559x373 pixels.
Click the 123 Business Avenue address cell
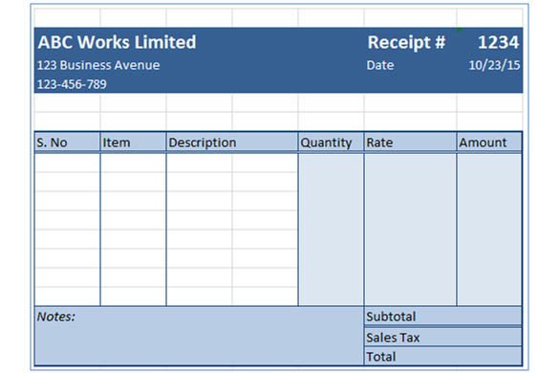tap(98, 65)
